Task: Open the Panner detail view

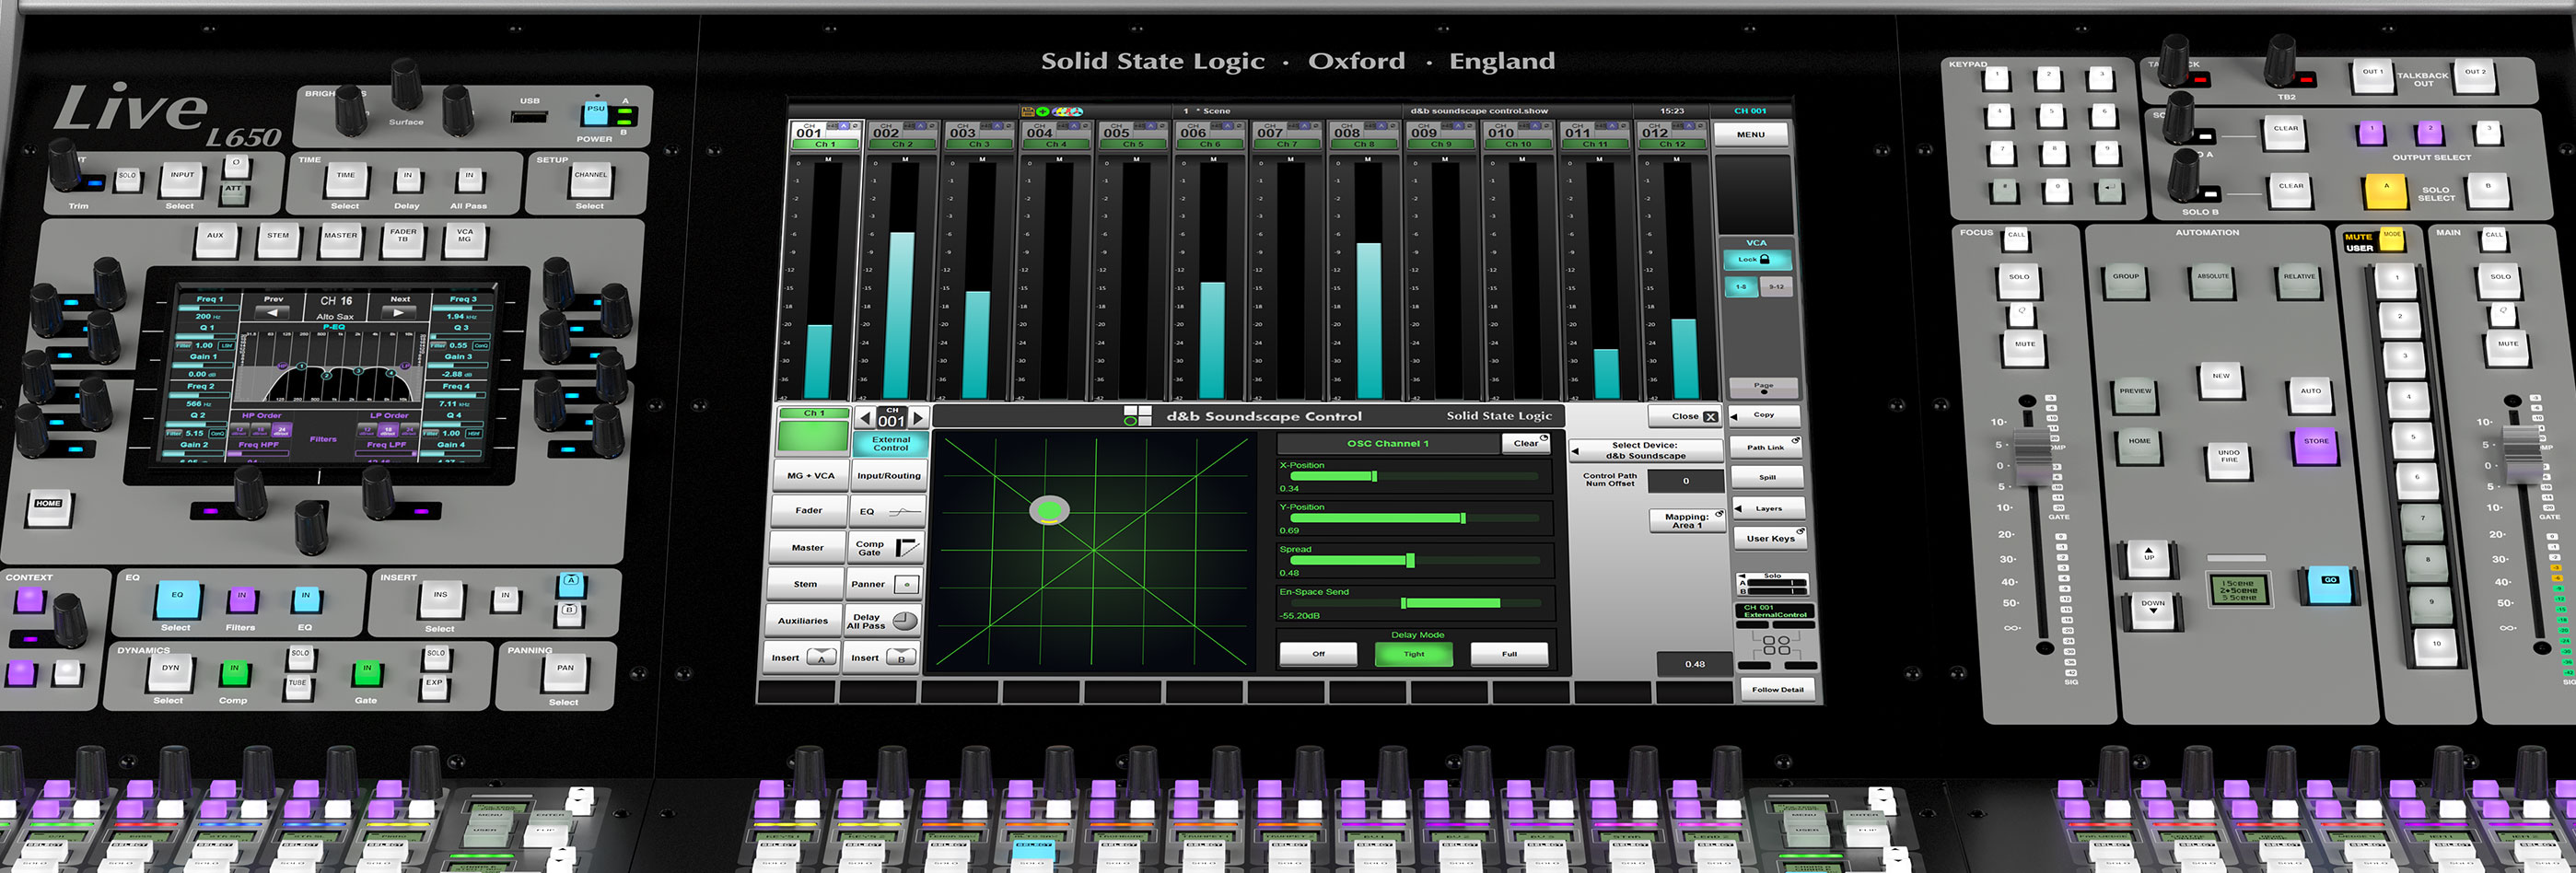Action: point(884,584)
